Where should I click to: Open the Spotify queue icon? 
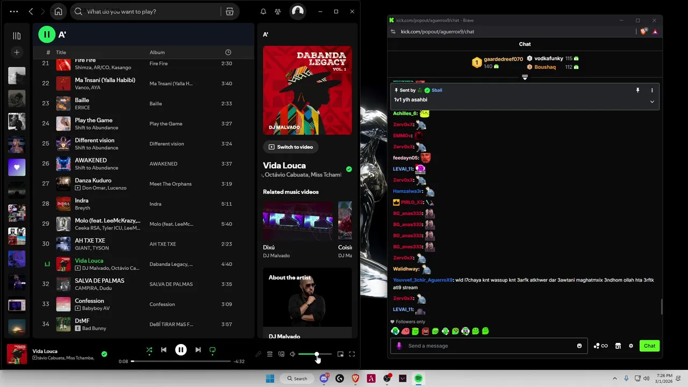[270, 354]
